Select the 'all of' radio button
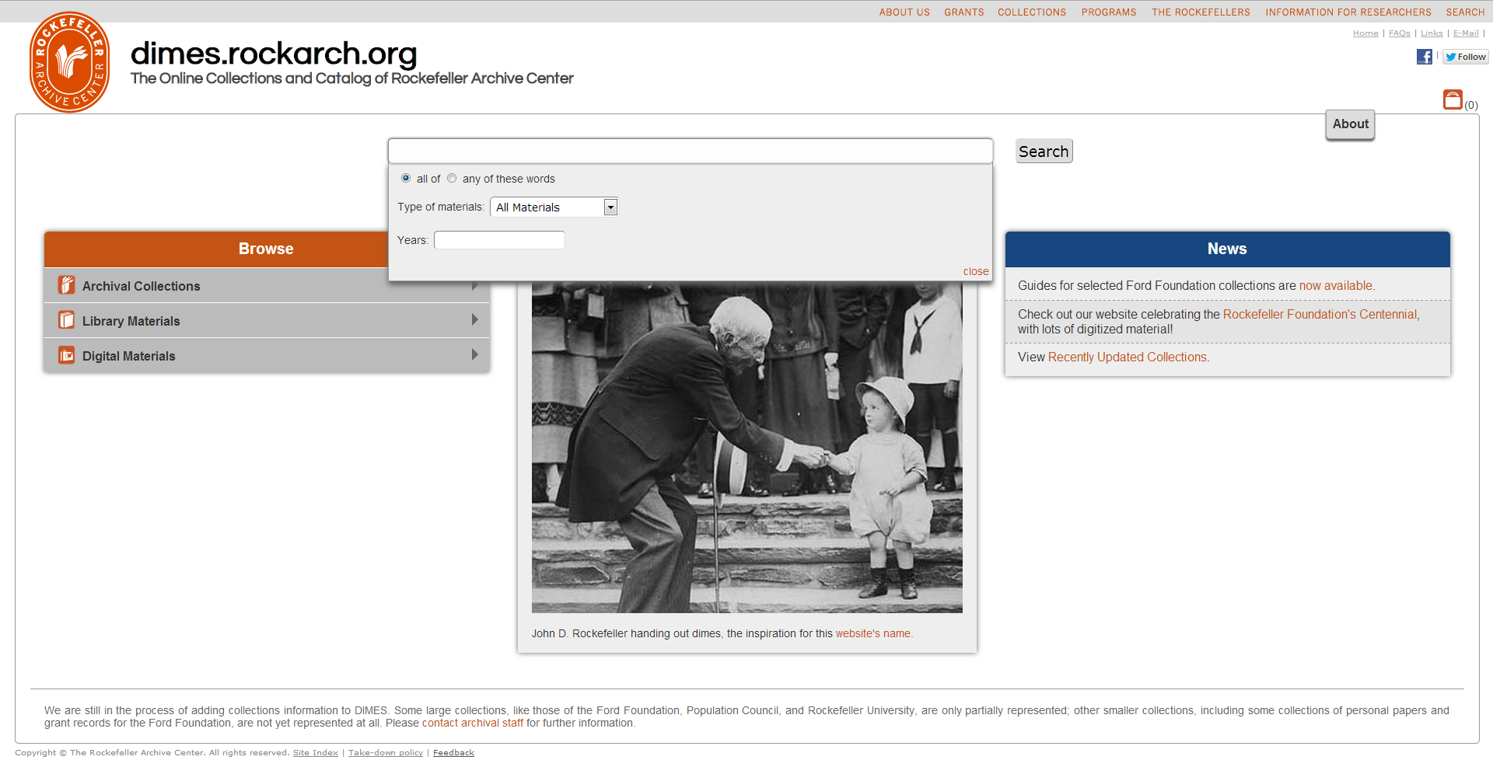This screenshot has width=1493, height=774. point(406,178)
